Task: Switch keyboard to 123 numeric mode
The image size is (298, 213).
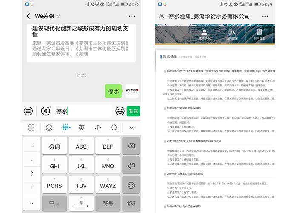Action: coord(131,204)
